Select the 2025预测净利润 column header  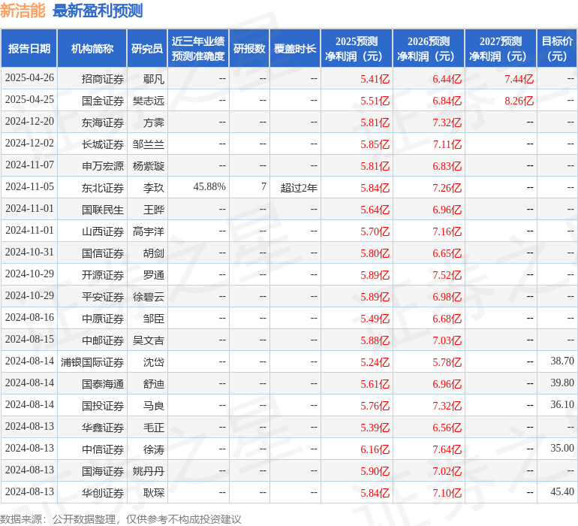357,49
